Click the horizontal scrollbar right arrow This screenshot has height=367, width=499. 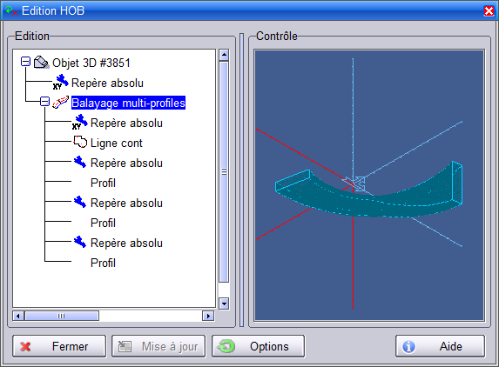coord(208,316)
